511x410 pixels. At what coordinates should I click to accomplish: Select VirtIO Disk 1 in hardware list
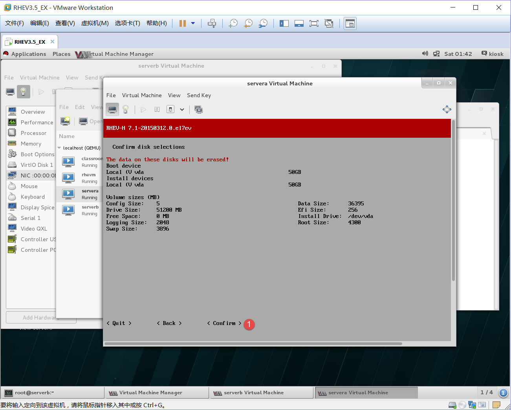click(x=31, y=165)
